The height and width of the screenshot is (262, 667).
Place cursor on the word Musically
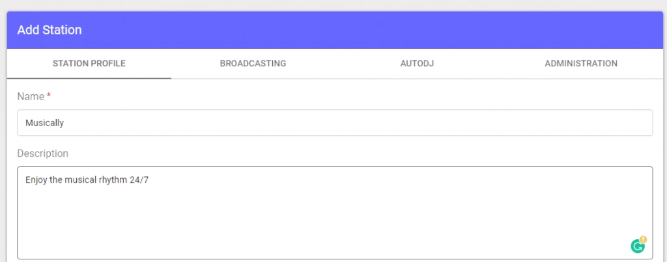click(x=45, y=123)
